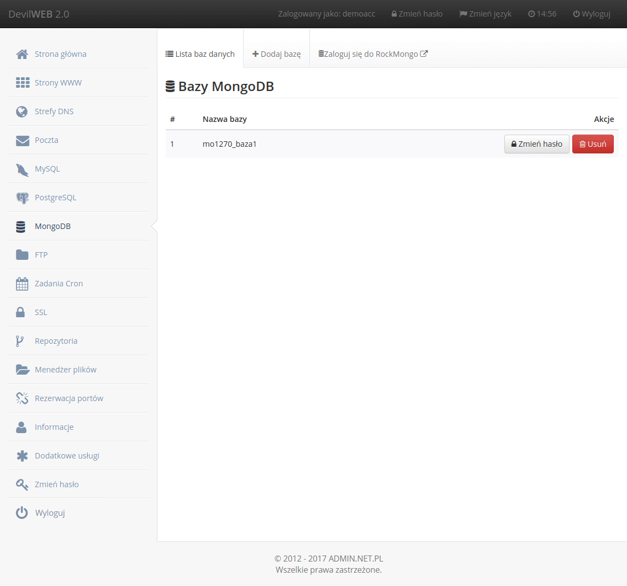Select the PostgreSQL elephant icon
This screenshot has width=627, height=586.
(22, 197)
